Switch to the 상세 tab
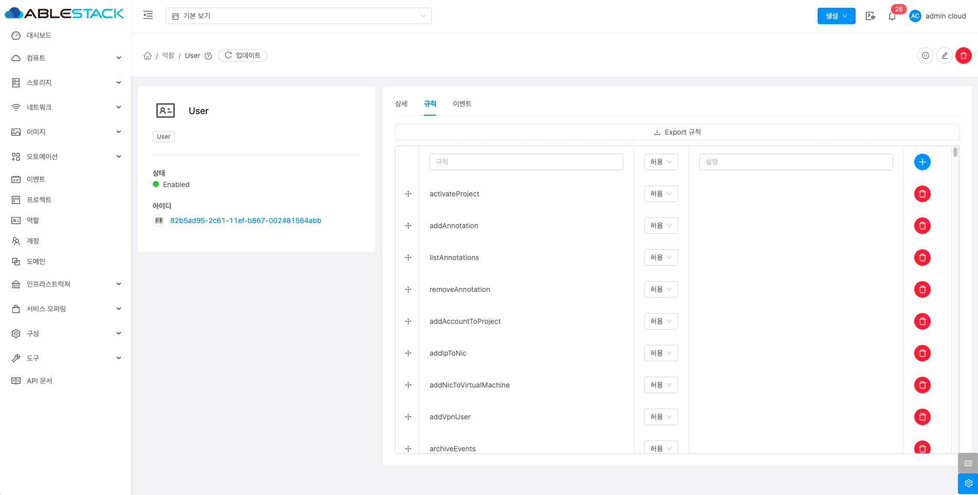Viewport: 978px width, 495px height. click(x=401, y=104)
